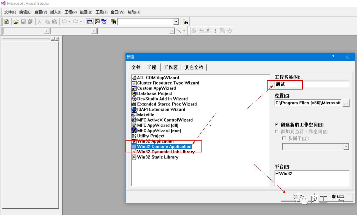Click the Copy icon in toolbar
This screenshot has height=215, width=357.
click(47, 22)
